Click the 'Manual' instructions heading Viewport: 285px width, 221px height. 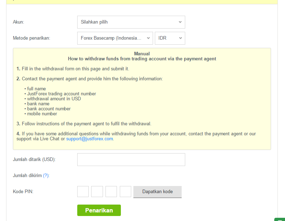[142, 54]
